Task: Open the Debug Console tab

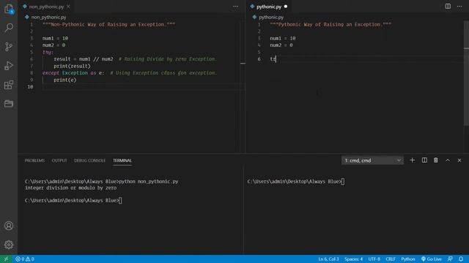Action: (89, 161)
